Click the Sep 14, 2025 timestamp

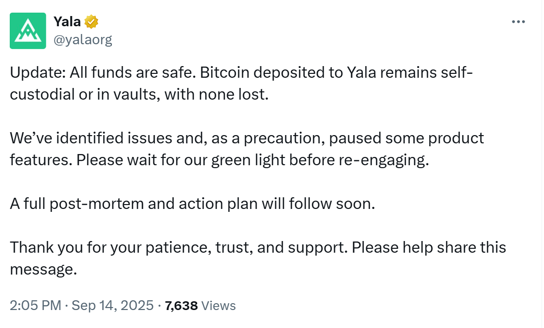[x=112, y=306]
